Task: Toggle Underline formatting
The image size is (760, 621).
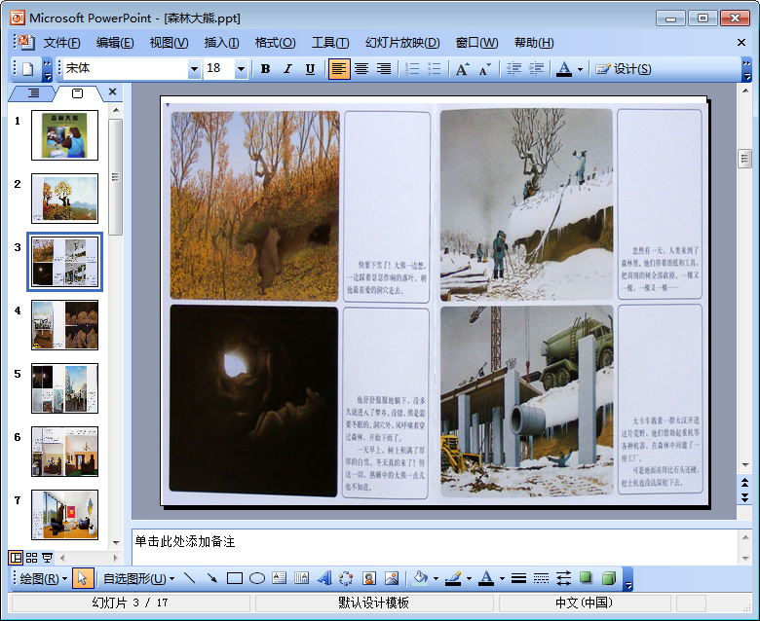Action: (310, 69)
